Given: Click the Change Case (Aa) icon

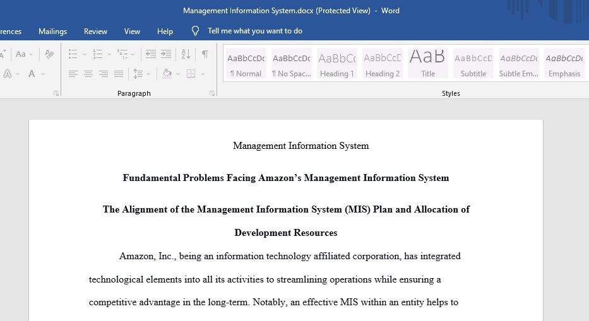Looking at the screenshot, I should 21,54.
